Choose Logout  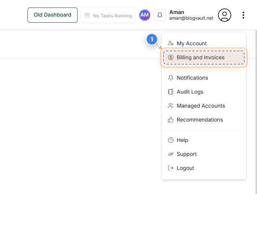pyautogui.click(x=204, y=168)
